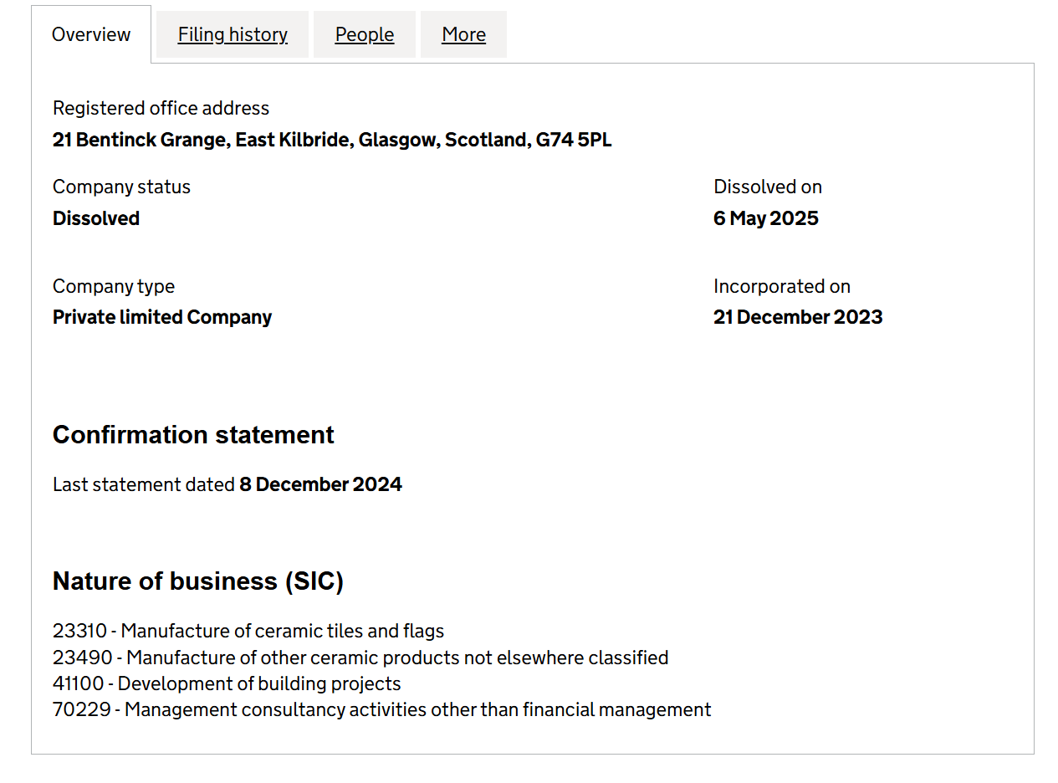Click the 'Company type' label
The height and width of the screenshot is (783, 1058).
[114, 286]
